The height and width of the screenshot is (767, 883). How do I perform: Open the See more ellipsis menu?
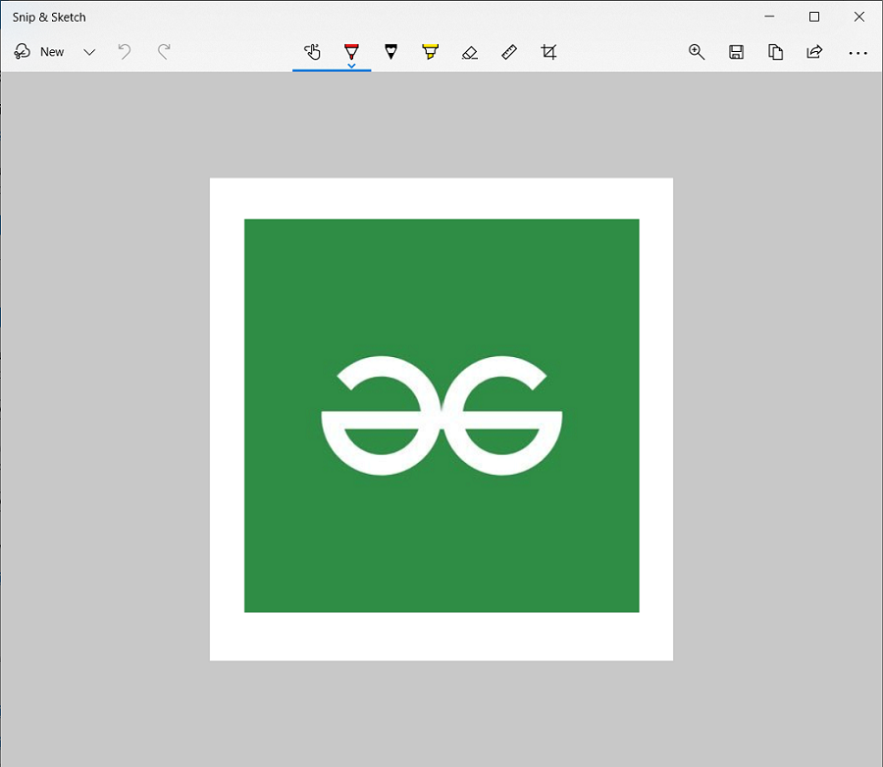coord(857,53)
